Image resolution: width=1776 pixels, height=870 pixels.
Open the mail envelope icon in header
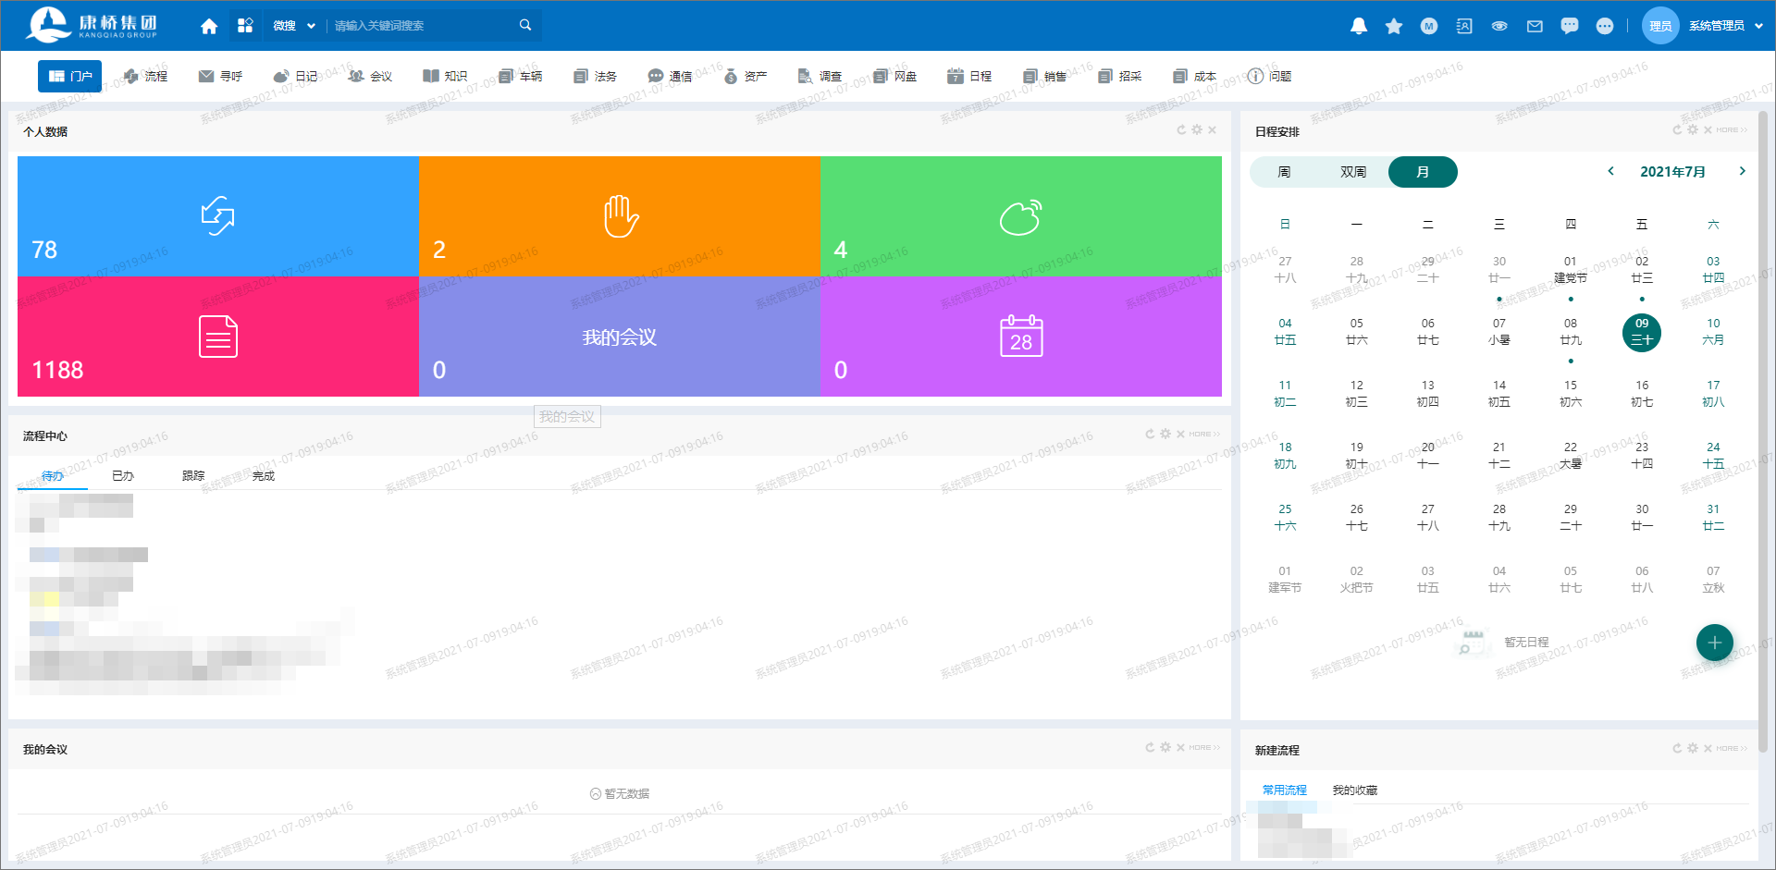click(1535, 26)
